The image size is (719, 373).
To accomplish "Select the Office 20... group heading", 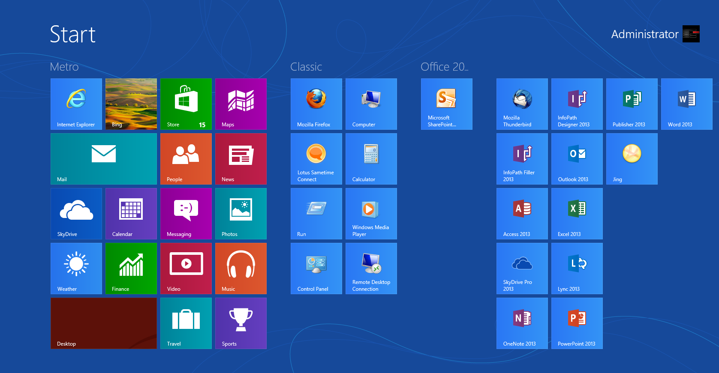I will (445, 67).
